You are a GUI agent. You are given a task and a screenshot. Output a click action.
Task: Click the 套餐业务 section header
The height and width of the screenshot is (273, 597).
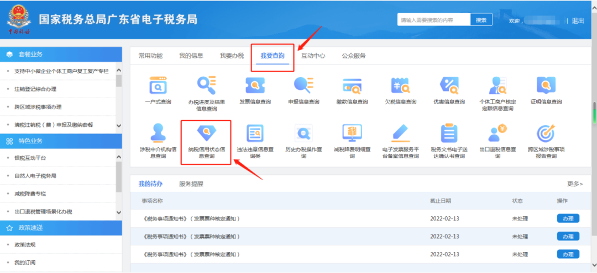pyautogui.click(x=61, y=54)
